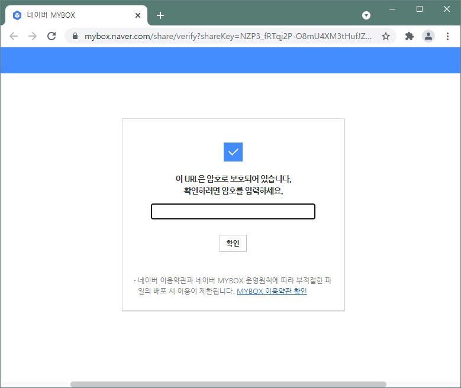Open Chrome's three-dot menu
The image size is (461, 388).
pos(447,36)
